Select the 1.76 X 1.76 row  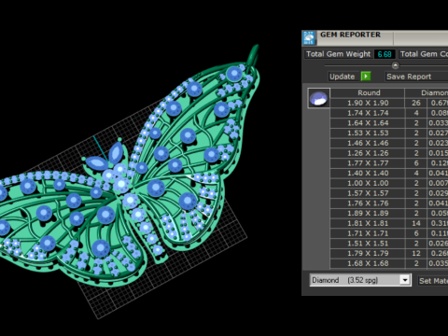389,203
